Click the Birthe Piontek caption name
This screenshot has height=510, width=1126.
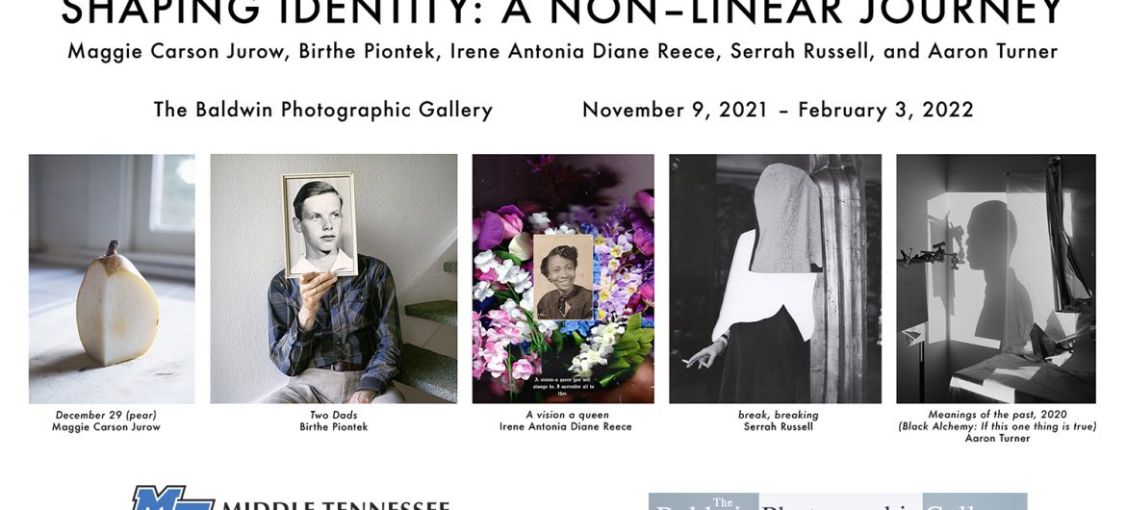[334, 426]
